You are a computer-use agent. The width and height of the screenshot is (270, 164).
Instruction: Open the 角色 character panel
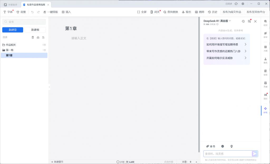pos(265,61)
